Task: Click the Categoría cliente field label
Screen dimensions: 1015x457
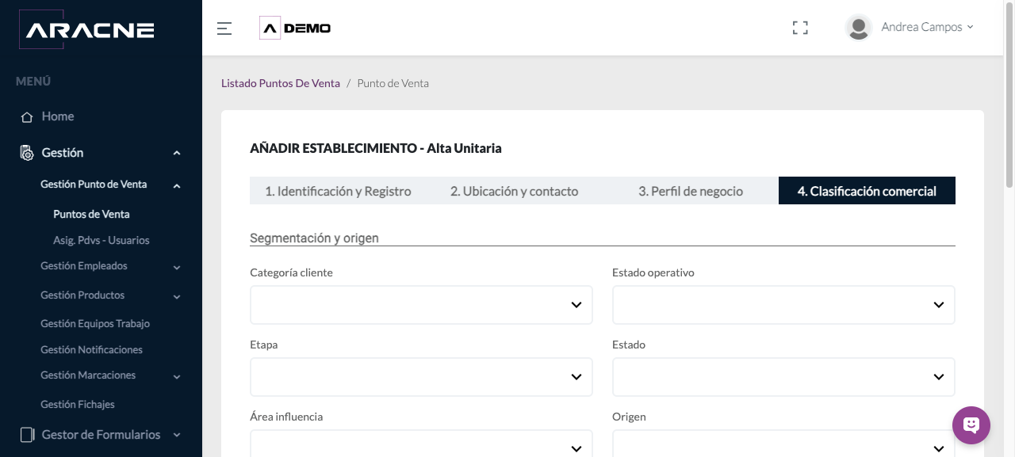Action: coord(291,272)
